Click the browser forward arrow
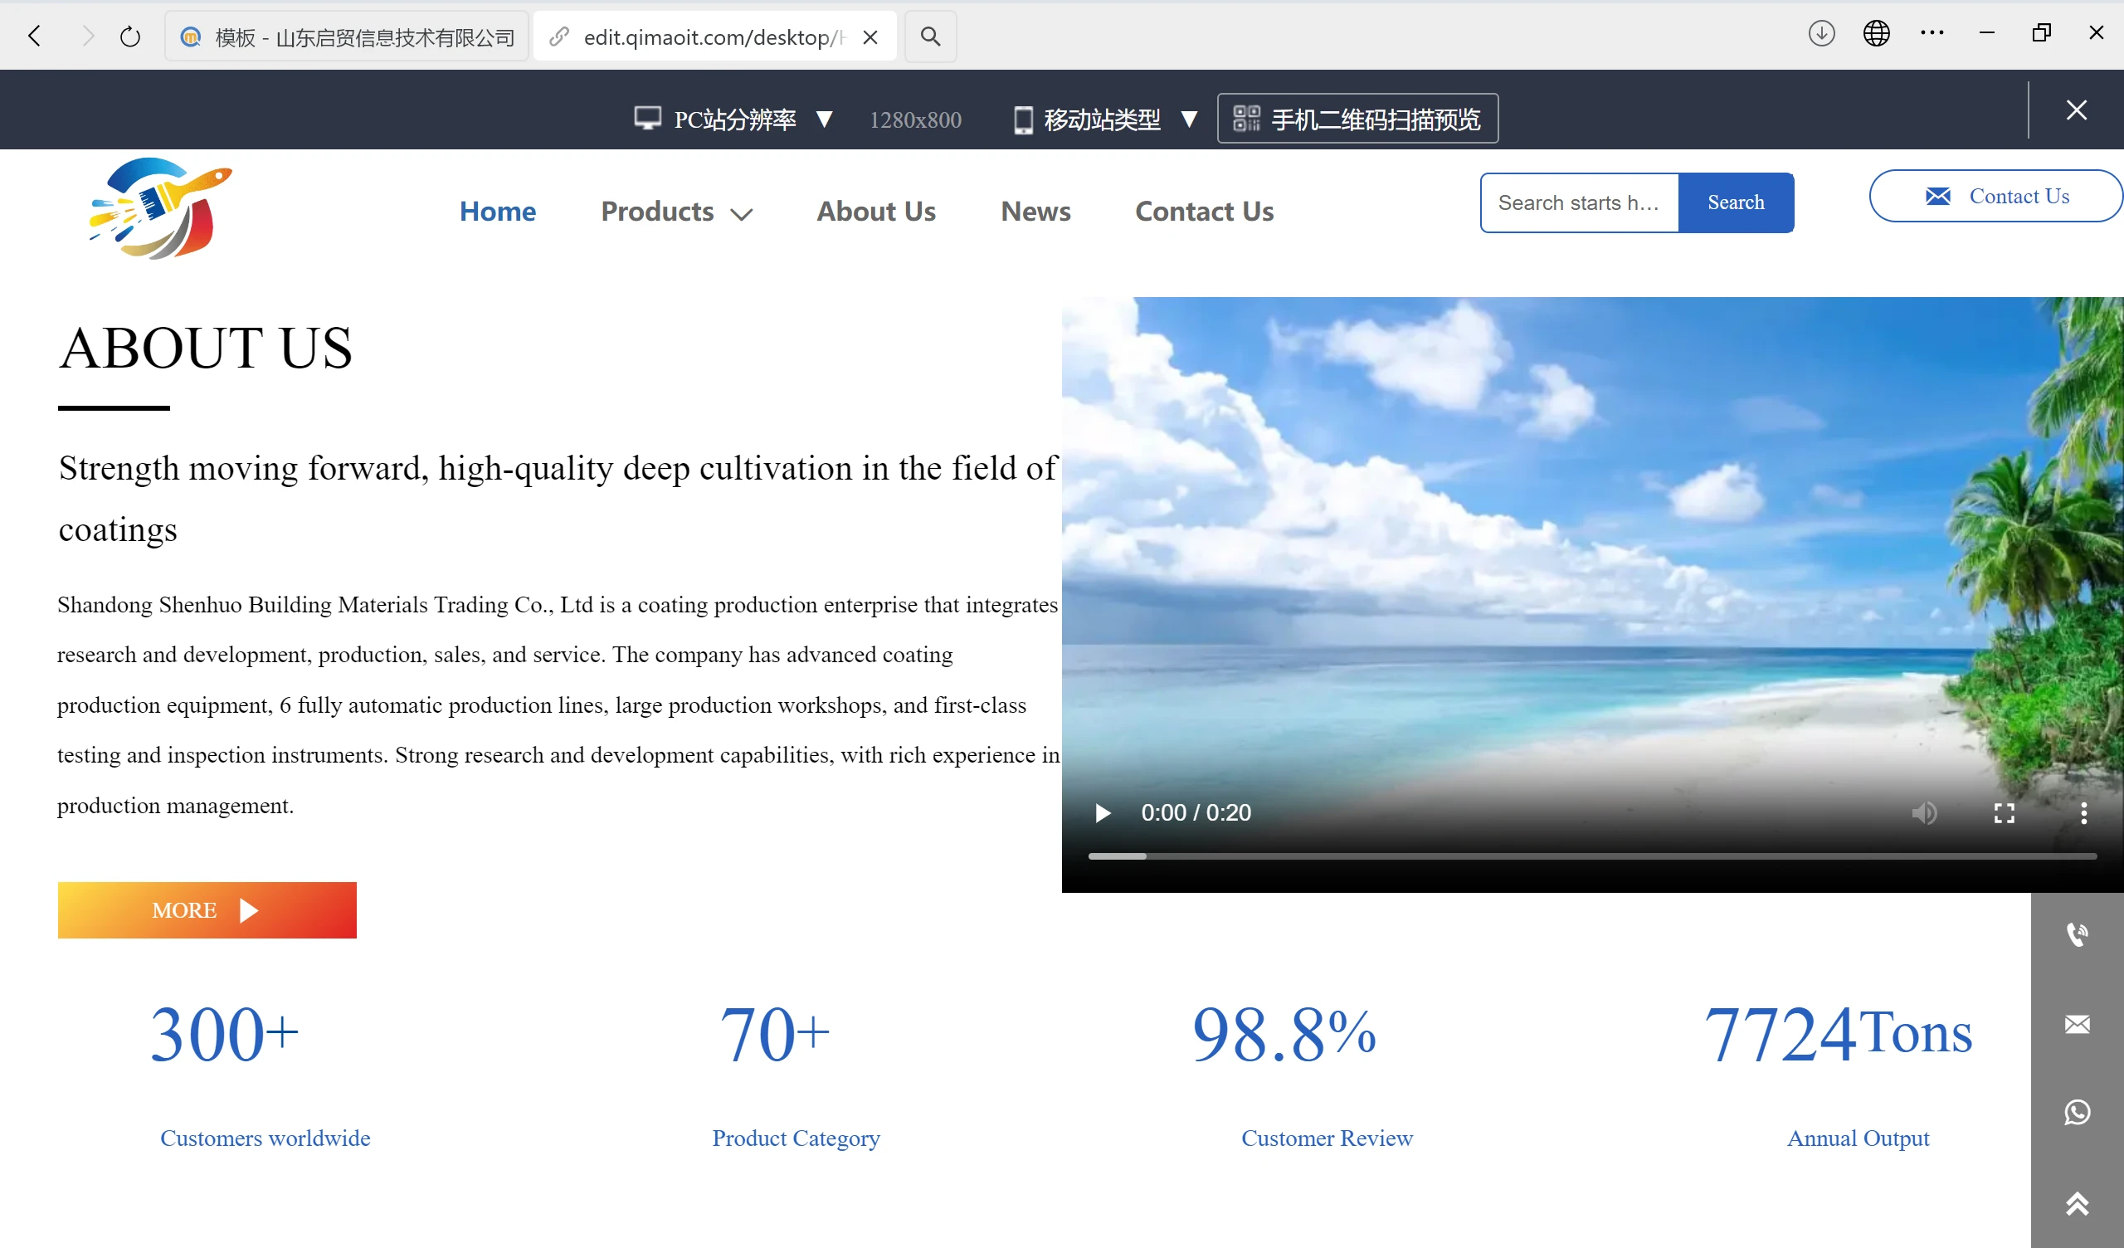Image resolution: width=2124 pixels, height=1248 pixels. pyautogui.click(x=88, y=37)
